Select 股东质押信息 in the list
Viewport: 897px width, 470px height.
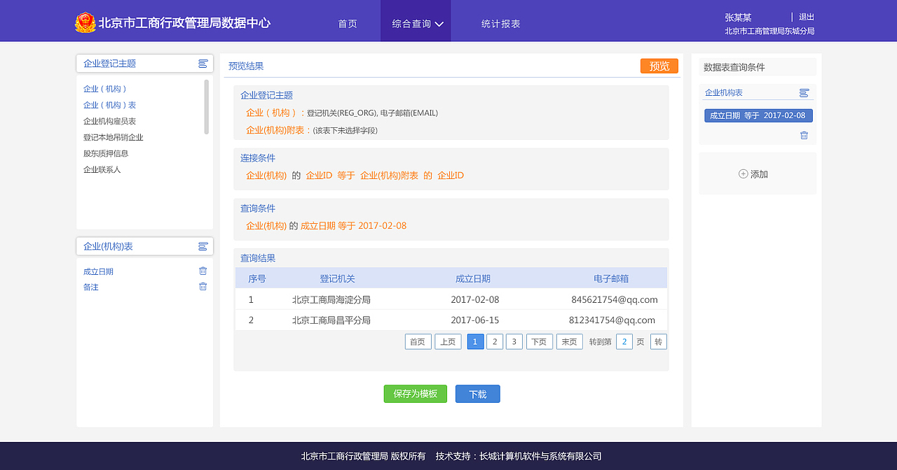pyautogui.click(x=106, y=153)
